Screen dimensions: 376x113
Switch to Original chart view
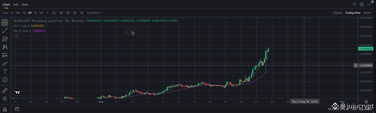337,13
